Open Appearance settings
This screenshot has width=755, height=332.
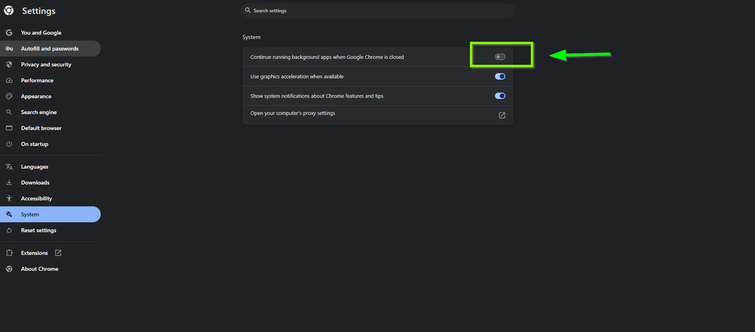tap(50, 96)
